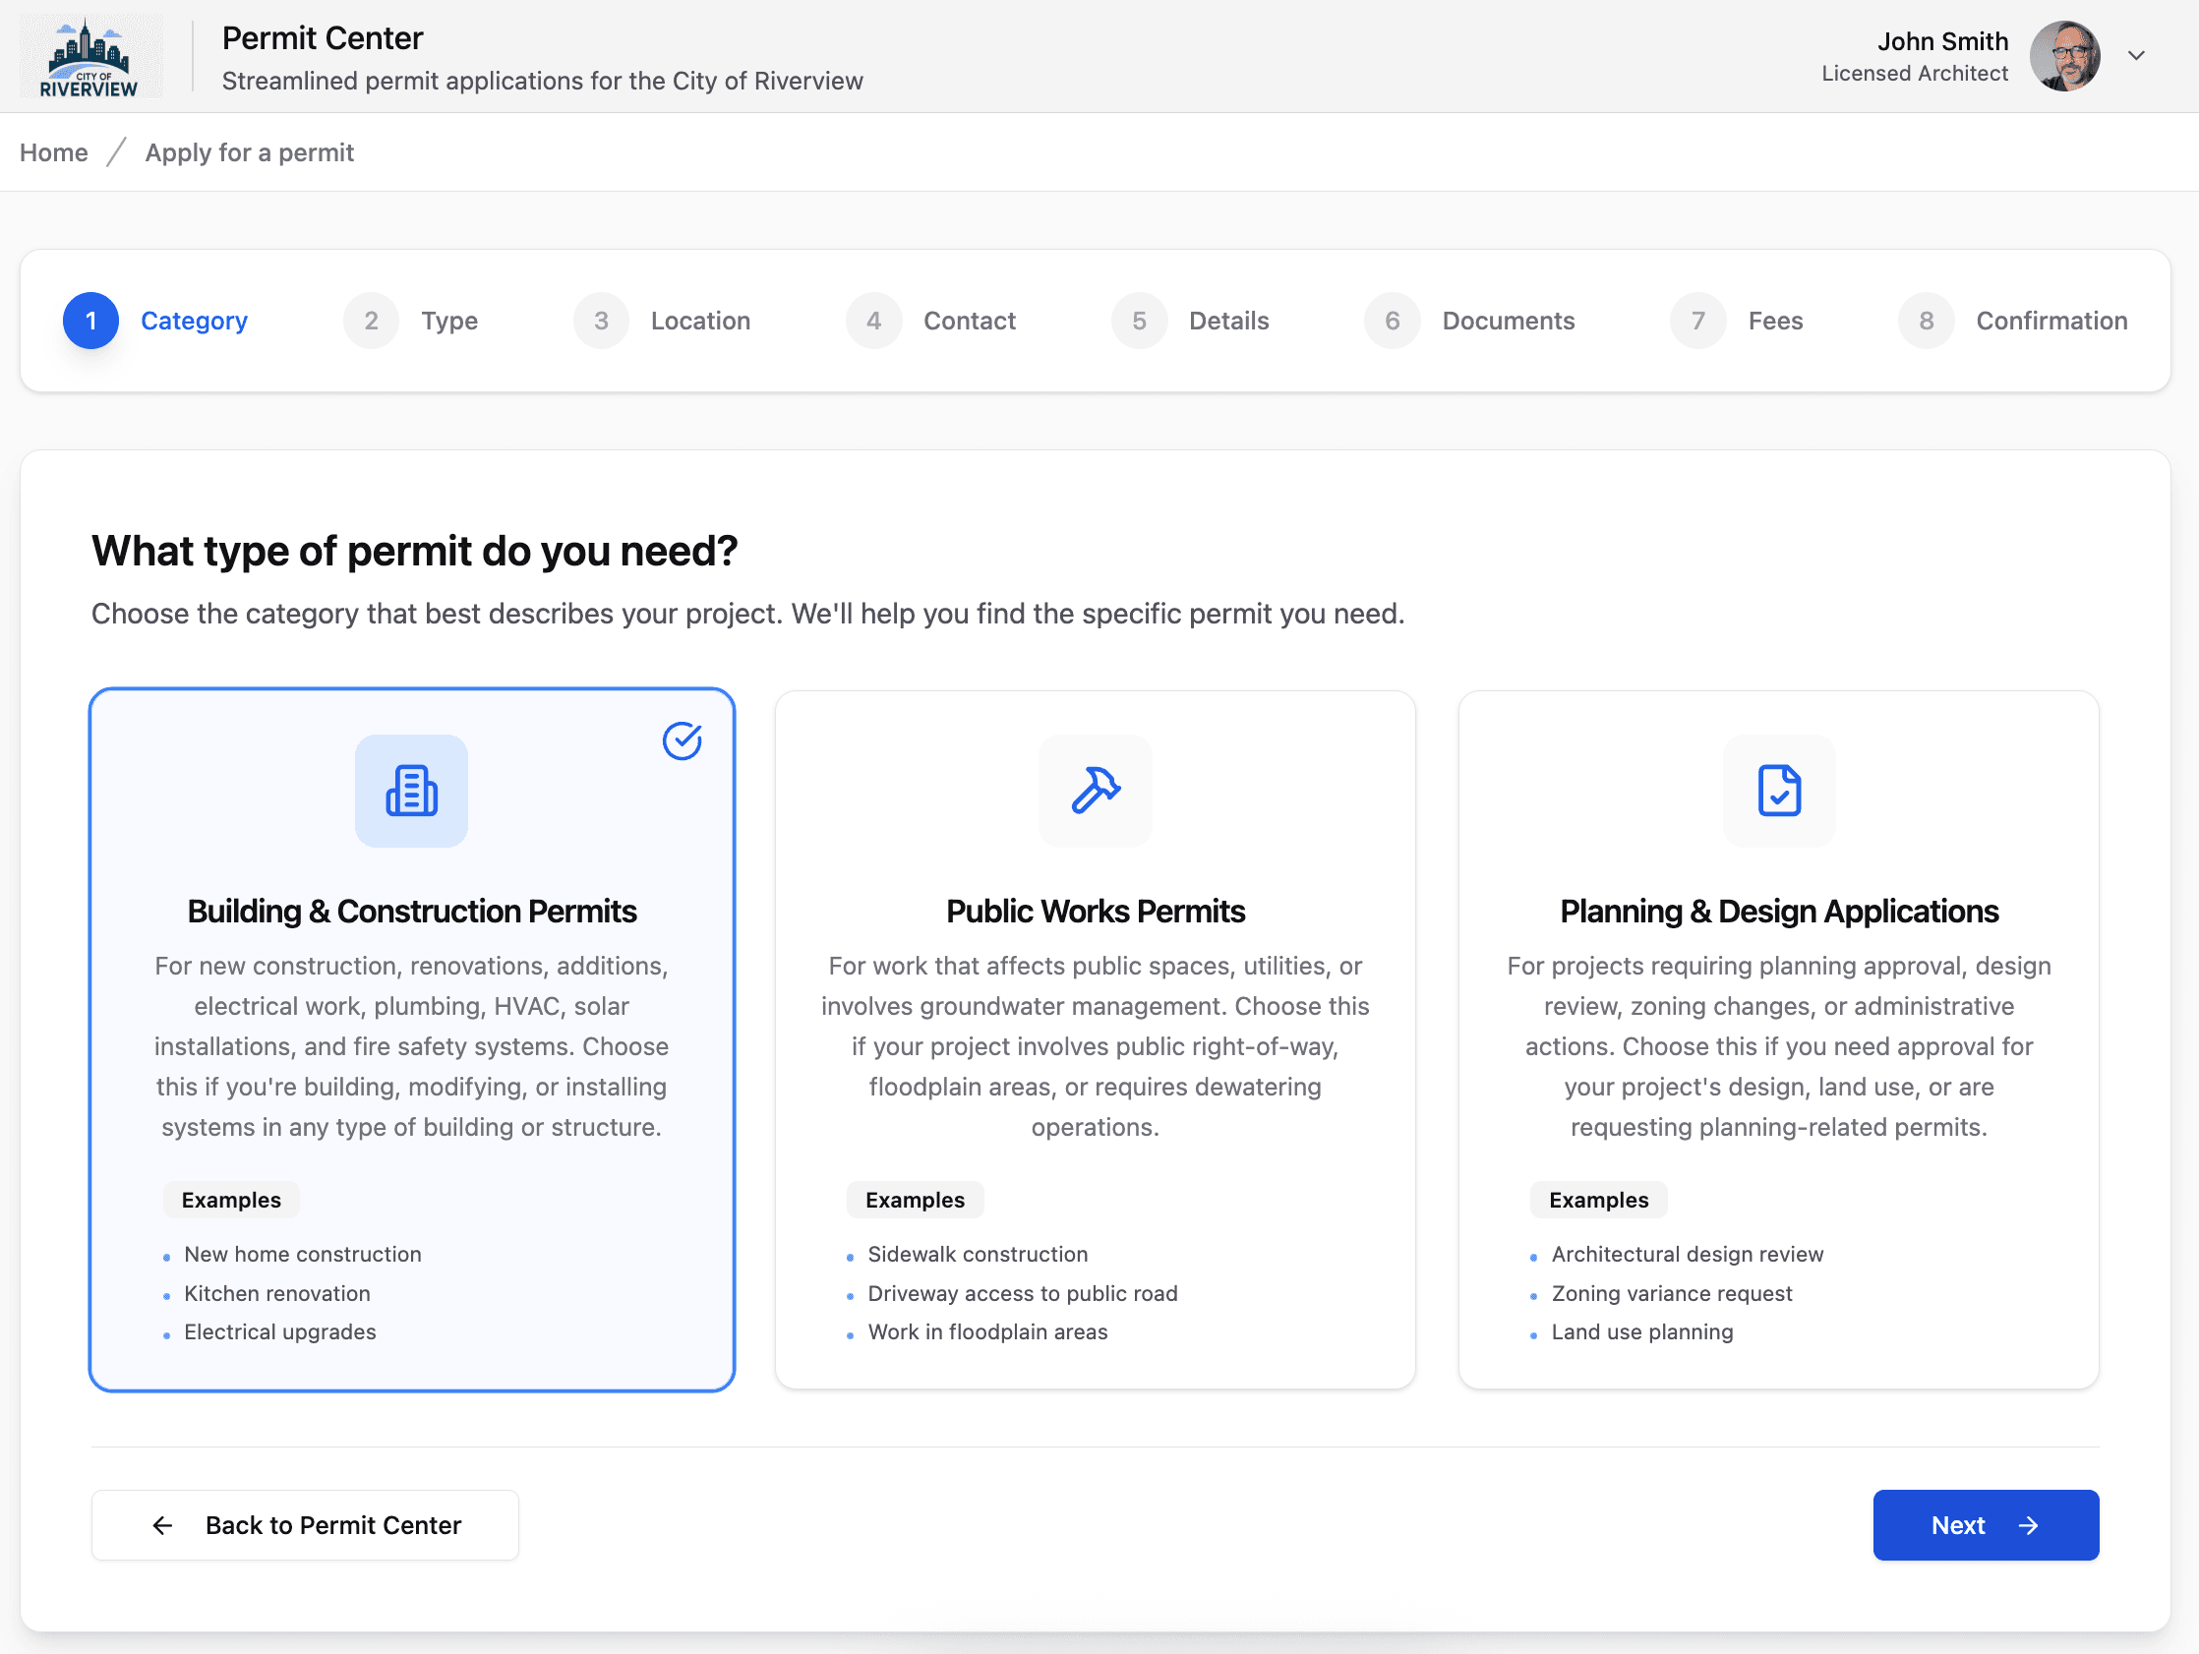Click Back to Permit Center button

(304, 1525)
